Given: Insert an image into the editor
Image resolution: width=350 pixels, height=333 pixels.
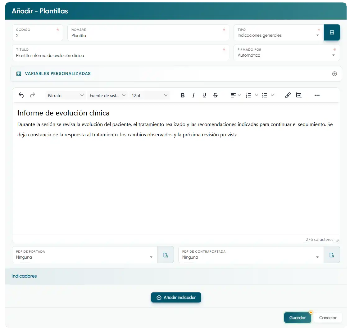Looking at the screenshot, I should [x=299, y=95].
